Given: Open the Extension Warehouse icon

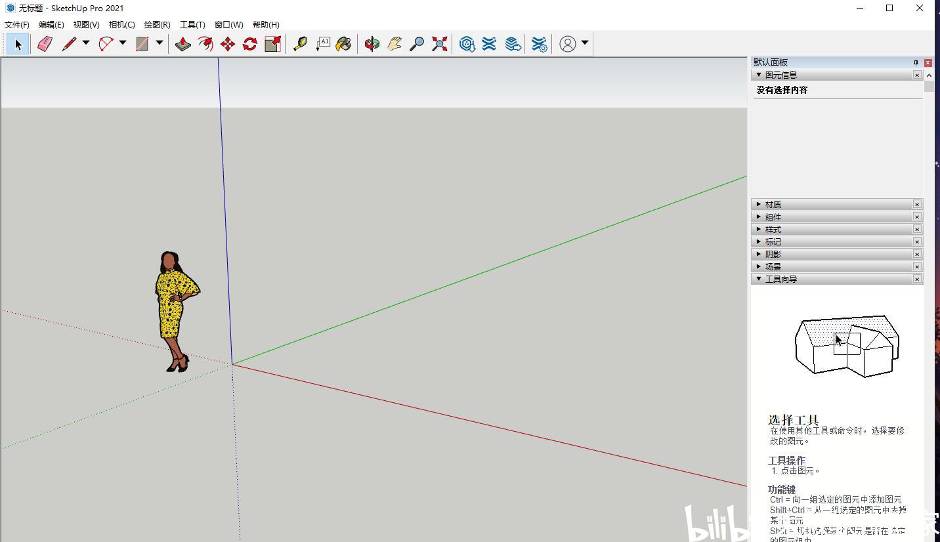Looking at the screenshot, I should tap(489, 44).
